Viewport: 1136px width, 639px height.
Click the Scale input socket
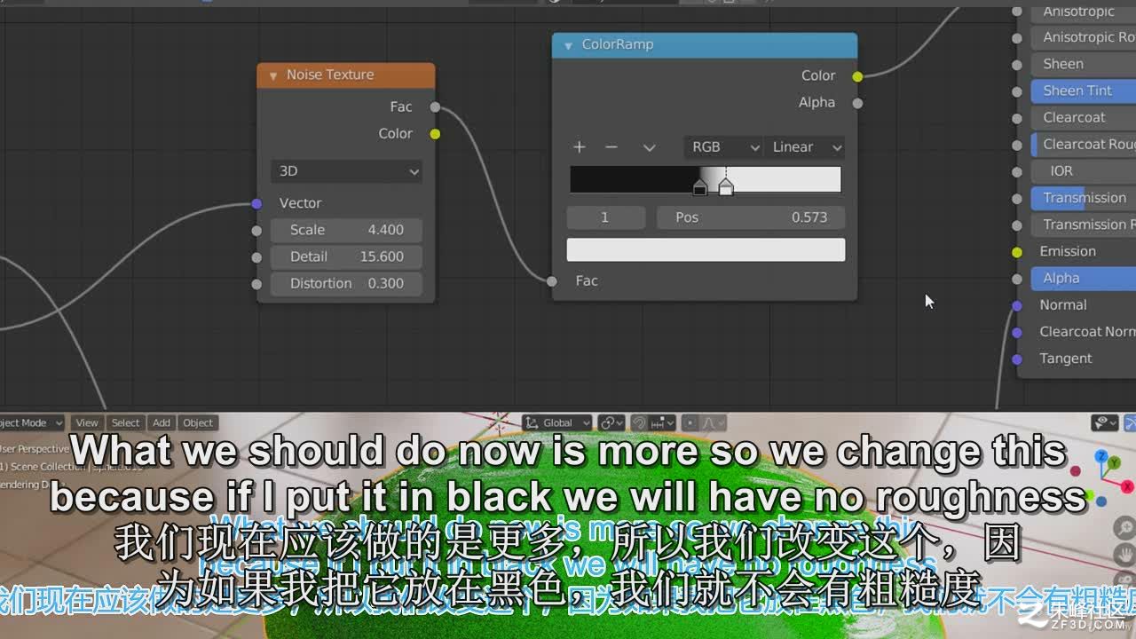coord(256,231)
